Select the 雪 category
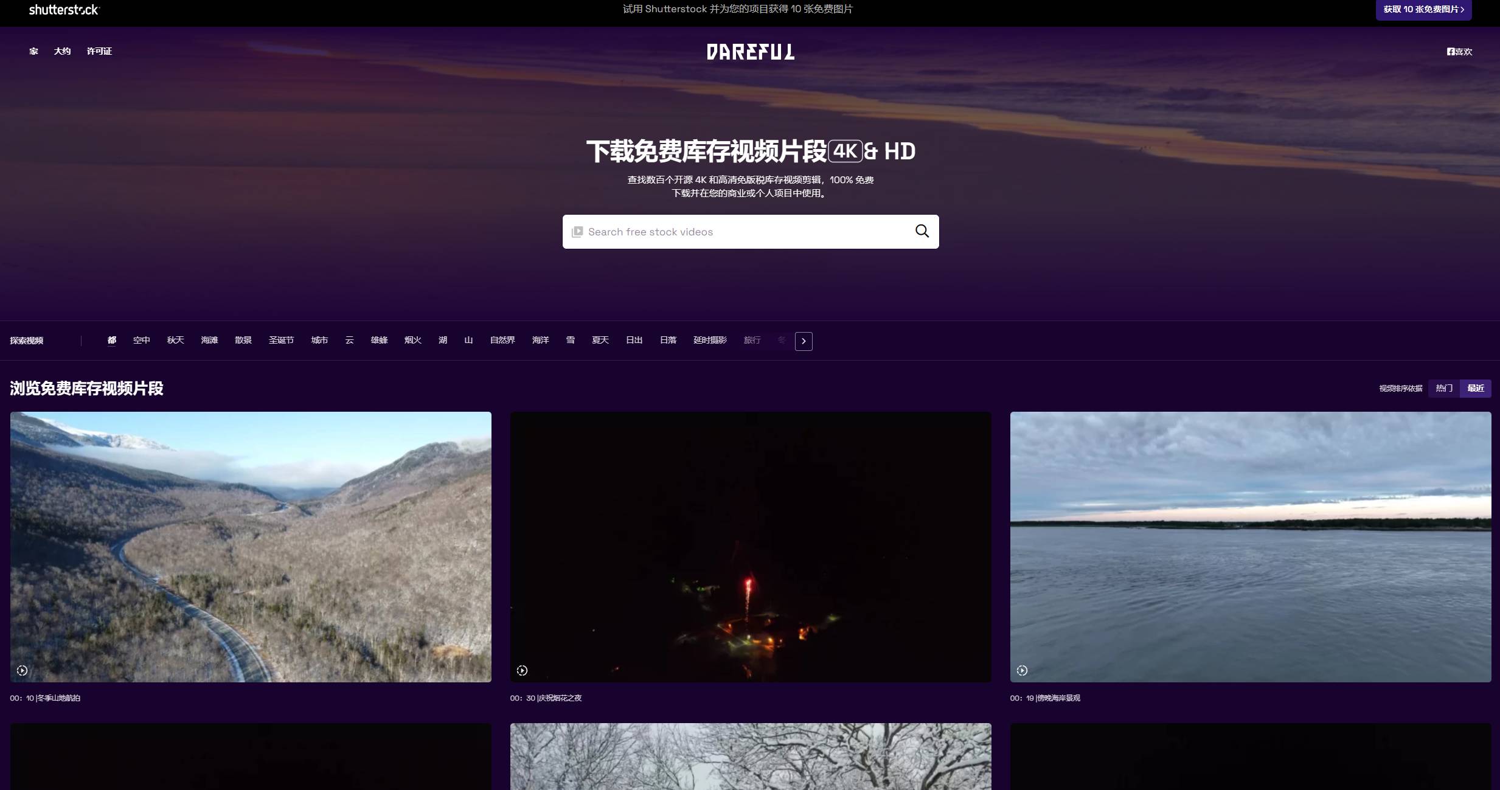Viewport: 1500px width, 790px height. (571, 340)
